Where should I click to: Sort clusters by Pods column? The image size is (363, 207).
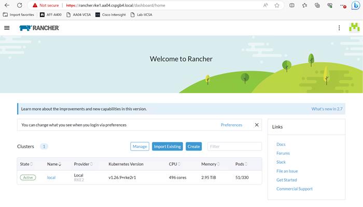pyautogui.click(x=241, y=164)
